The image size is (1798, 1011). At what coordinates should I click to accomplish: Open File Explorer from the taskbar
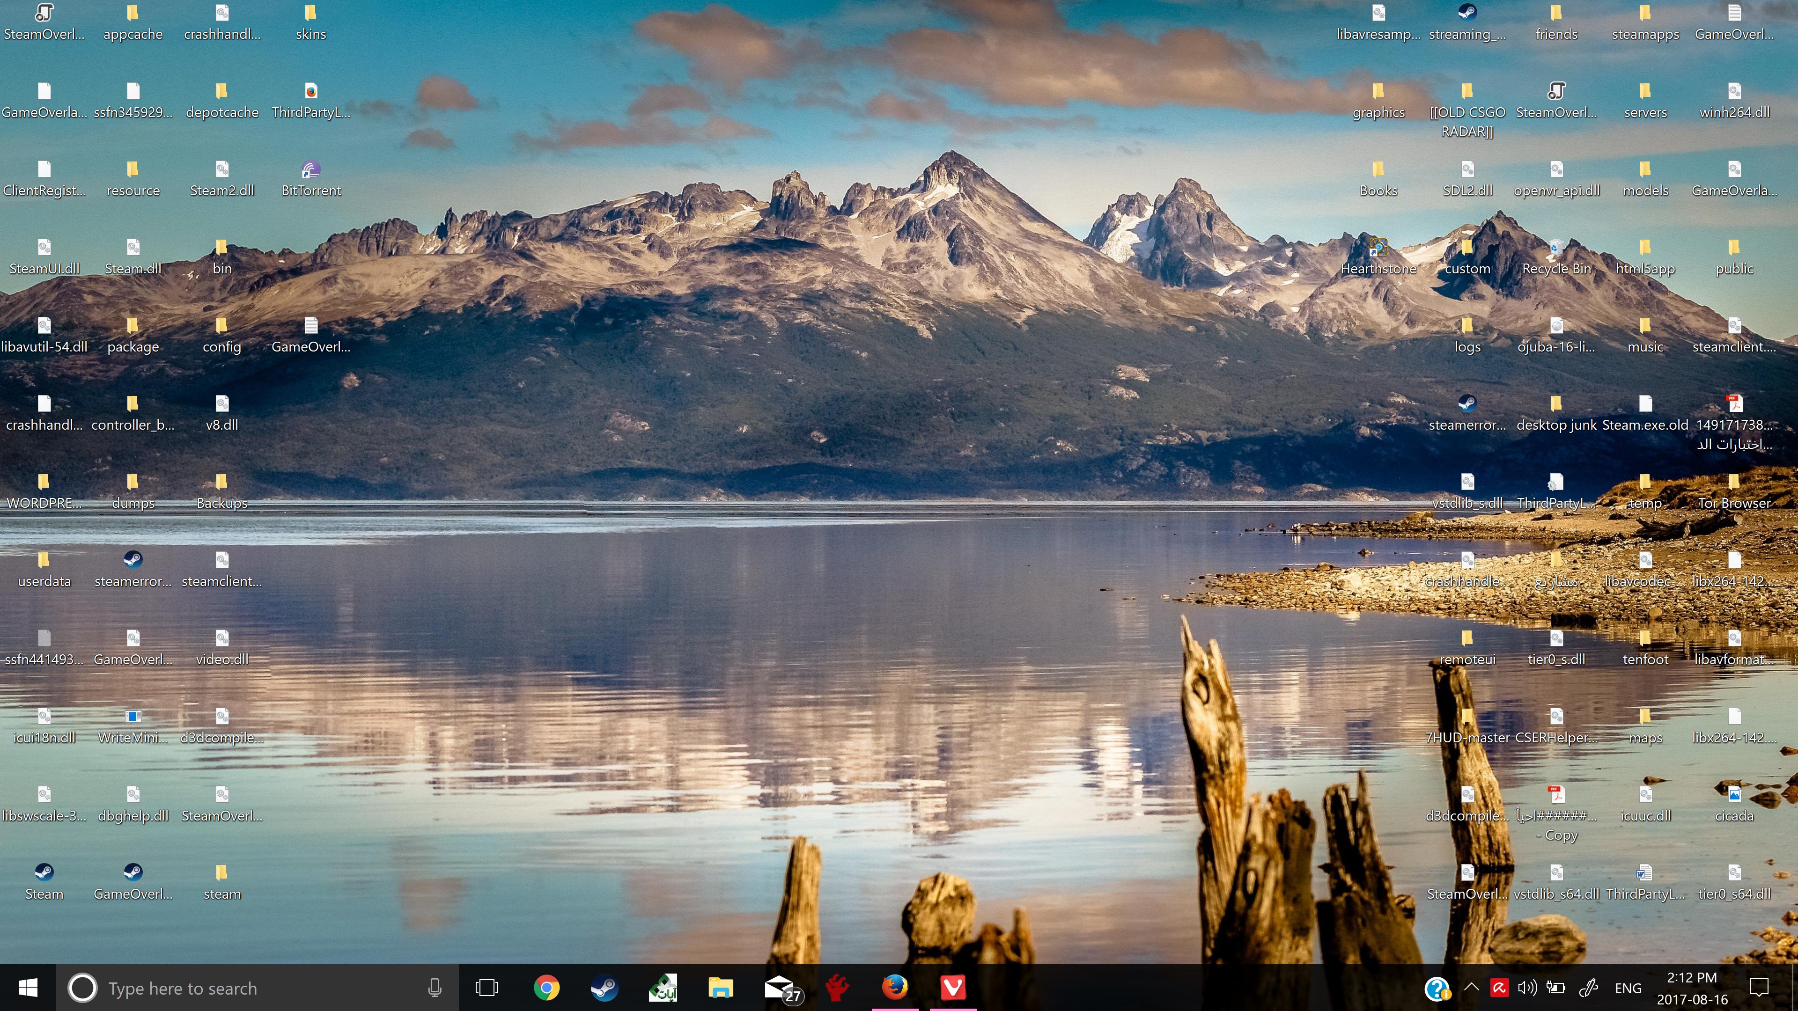coord(720,988)
